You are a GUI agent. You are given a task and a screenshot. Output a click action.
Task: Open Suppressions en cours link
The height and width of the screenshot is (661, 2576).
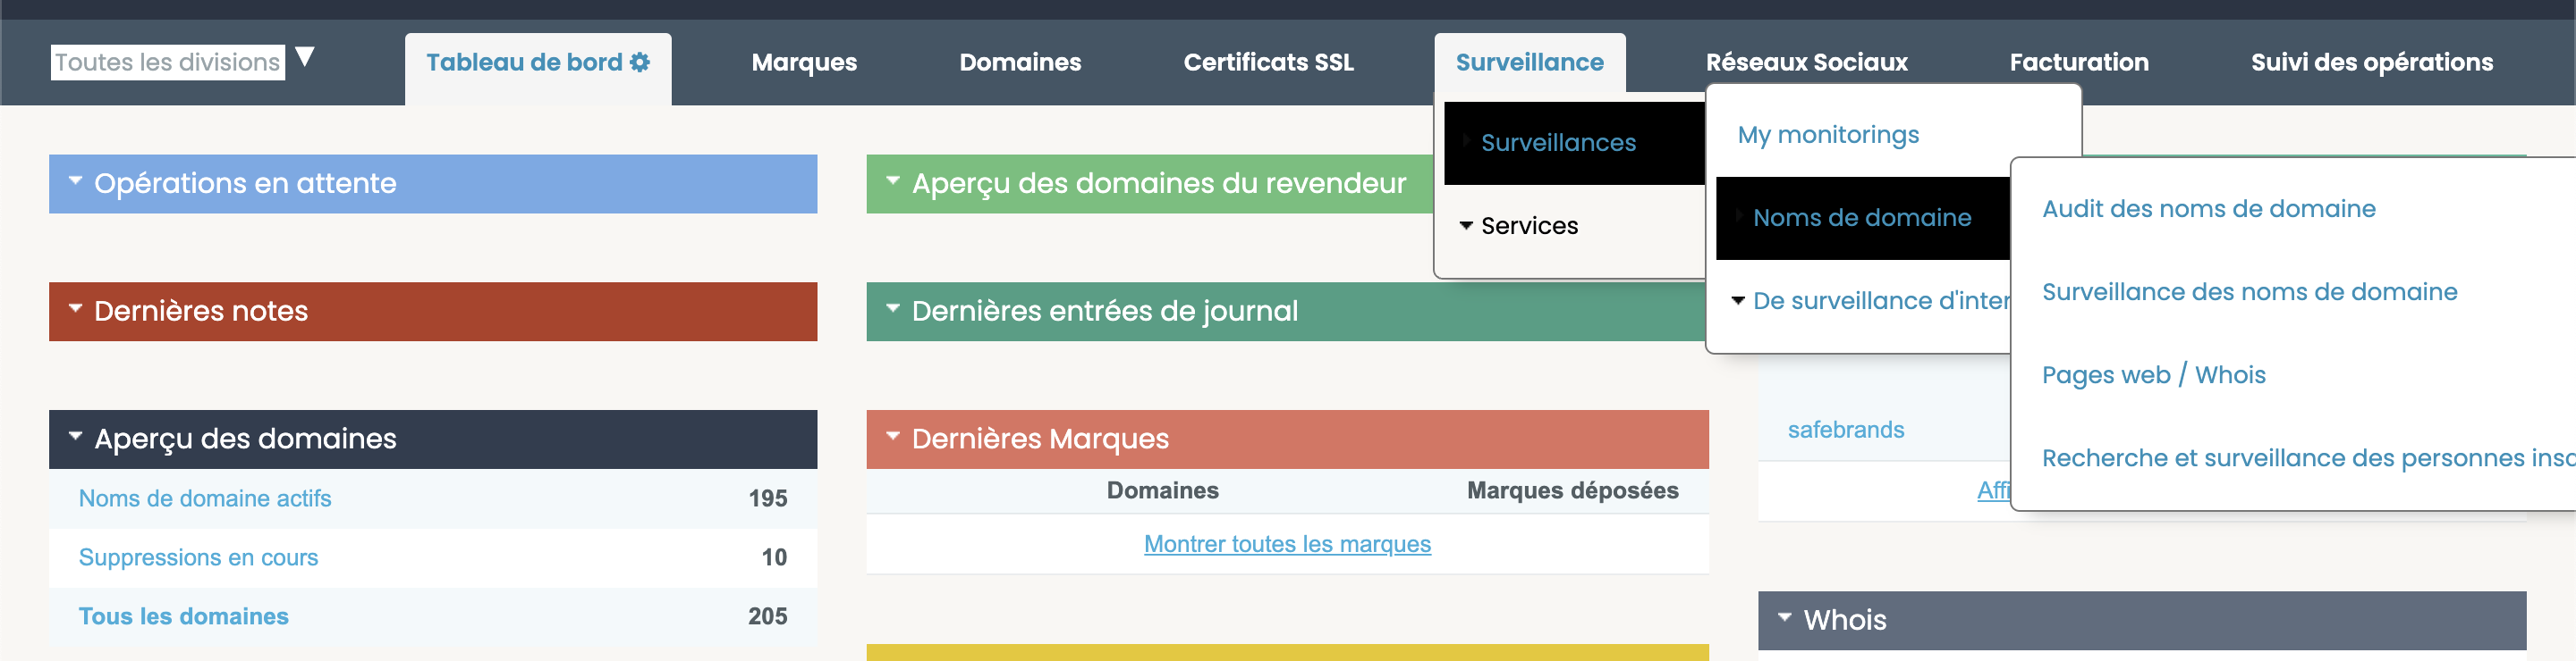pyautogui.click(x=198, y=557)
